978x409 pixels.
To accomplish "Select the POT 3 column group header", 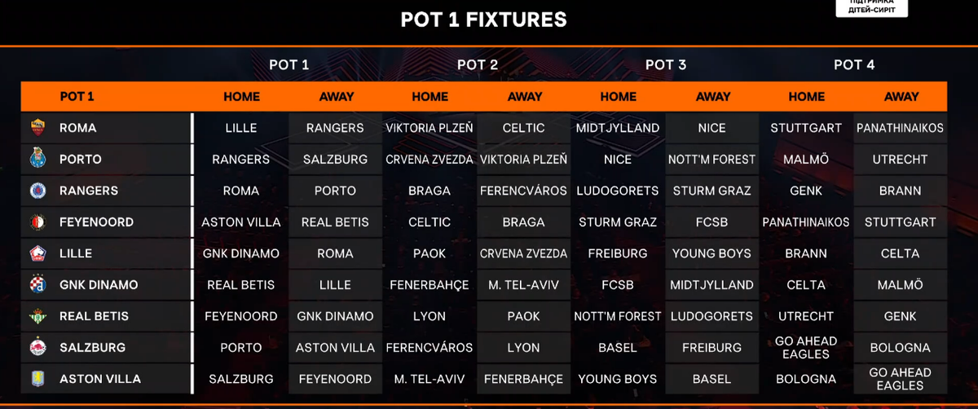I will 666,65.
